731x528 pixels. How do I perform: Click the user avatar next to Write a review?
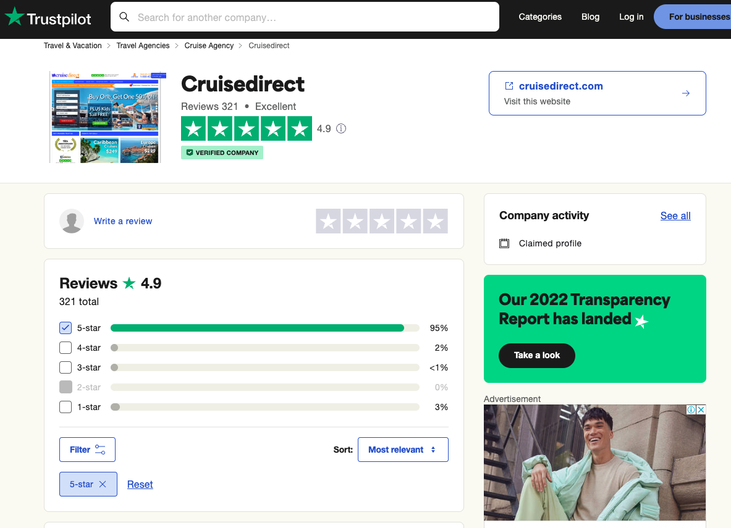[72, 221]
